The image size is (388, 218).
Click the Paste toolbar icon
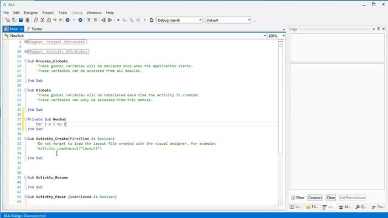tap(48, 20)
